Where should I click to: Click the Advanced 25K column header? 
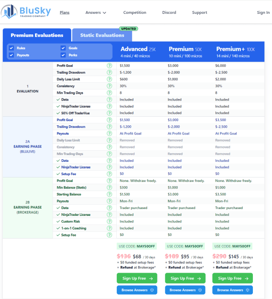[138, 52]
